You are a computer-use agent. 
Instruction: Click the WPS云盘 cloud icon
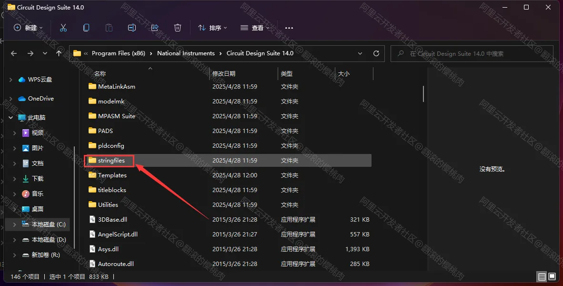pos(22,80)
